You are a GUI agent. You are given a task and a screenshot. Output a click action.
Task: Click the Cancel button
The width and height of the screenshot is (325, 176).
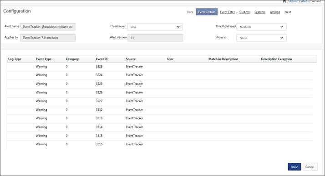(x=310, y=167)
